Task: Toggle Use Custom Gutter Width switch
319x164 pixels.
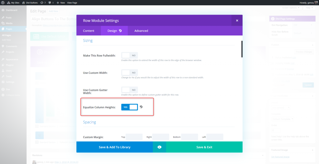Action: [x=130, y=90]
